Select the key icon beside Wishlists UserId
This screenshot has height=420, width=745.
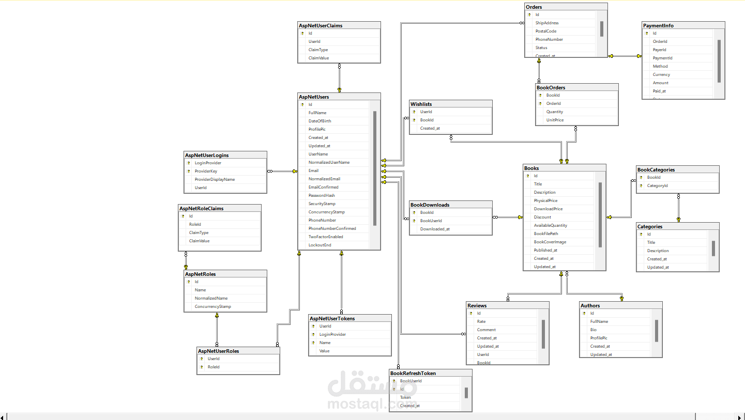point(414,112)
